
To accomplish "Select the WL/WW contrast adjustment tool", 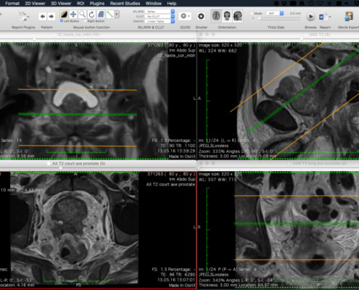I will [x=64, y=14].
